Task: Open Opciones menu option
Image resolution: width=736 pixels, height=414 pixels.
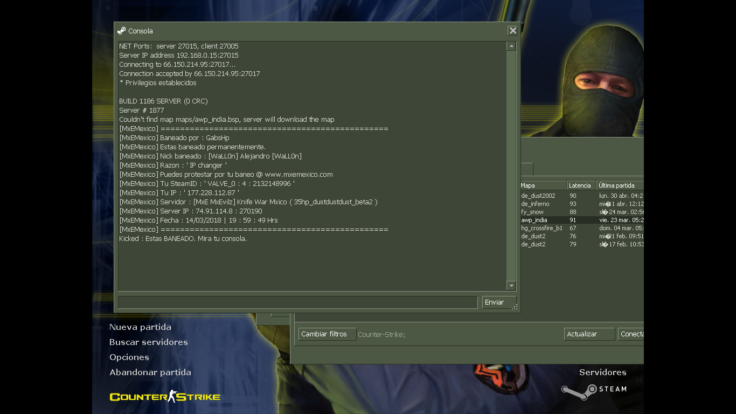Action: (129, 357)
